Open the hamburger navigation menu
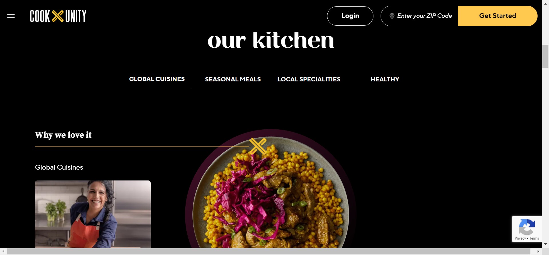 (x=11, y=16)
